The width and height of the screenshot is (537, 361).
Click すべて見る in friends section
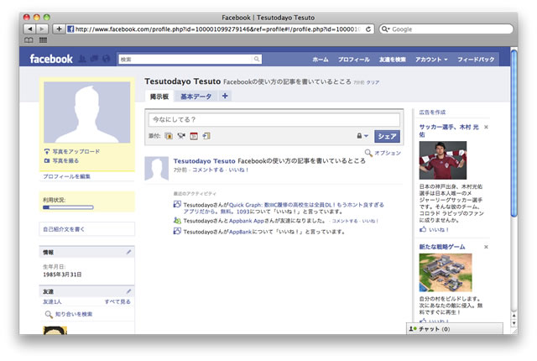click(x=117, y=301)
